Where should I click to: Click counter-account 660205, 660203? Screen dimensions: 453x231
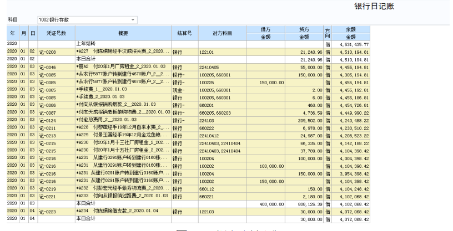222,113
